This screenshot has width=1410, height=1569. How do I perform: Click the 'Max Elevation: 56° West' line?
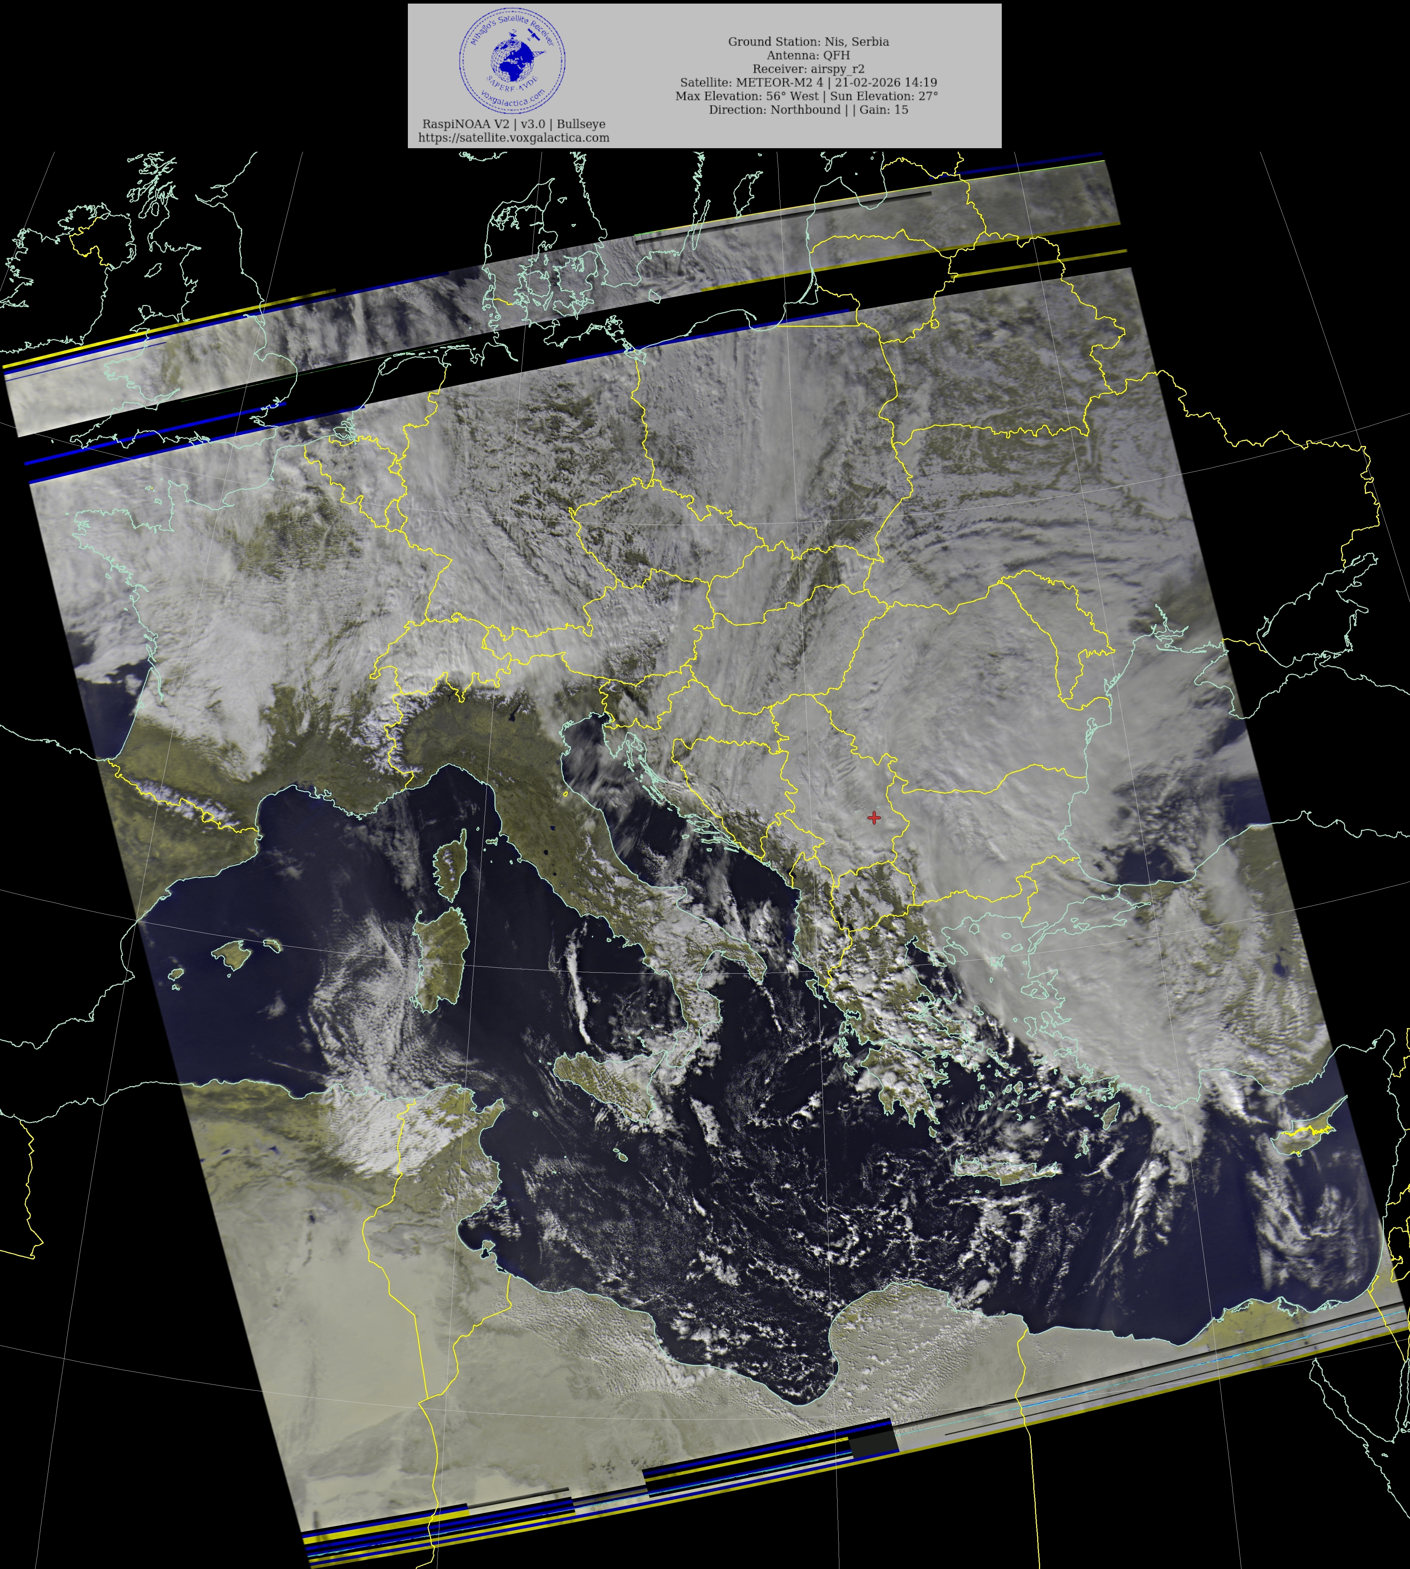point(806,96)
